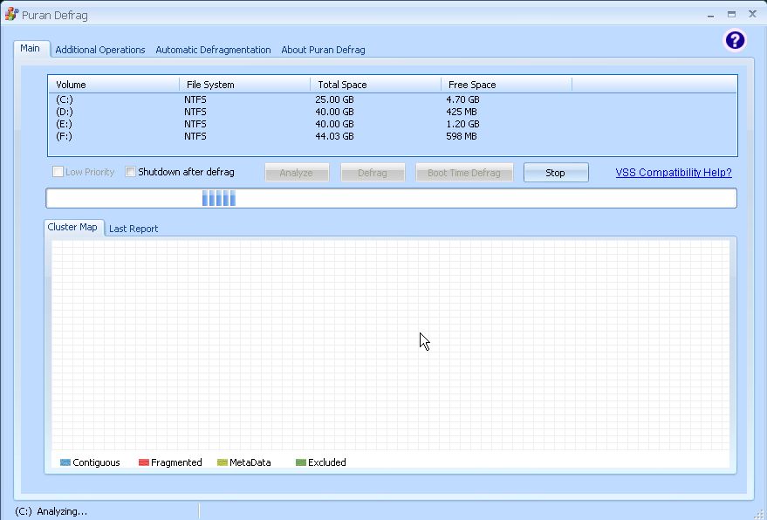The width and height of the screenshot is (767, 520).
Task: Click the Puran Defrag app icon in title bar
Action: coord(11,14)
